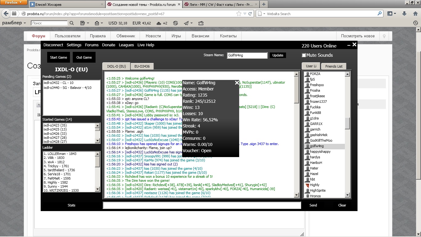The width and height of the screenshot is (421, 237).
Task: Click the browser back arrow button
Action: point(6,14)
